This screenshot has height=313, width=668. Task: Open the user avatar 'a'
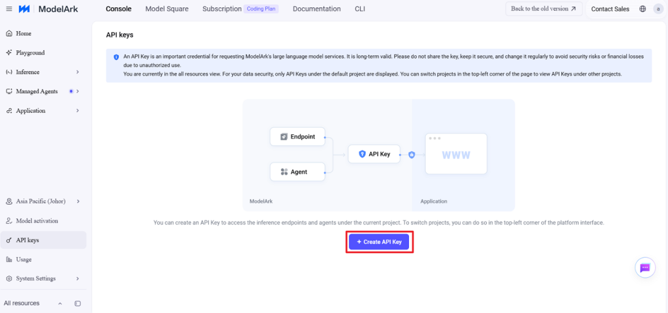(x=658, y=9)
